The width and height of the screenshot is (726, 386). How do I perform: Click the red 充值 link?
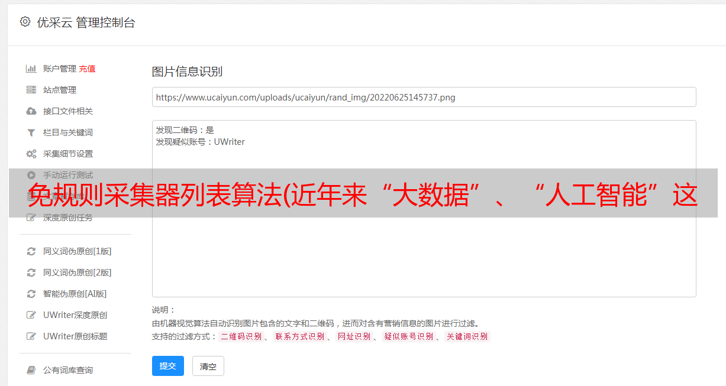[87, 69]
